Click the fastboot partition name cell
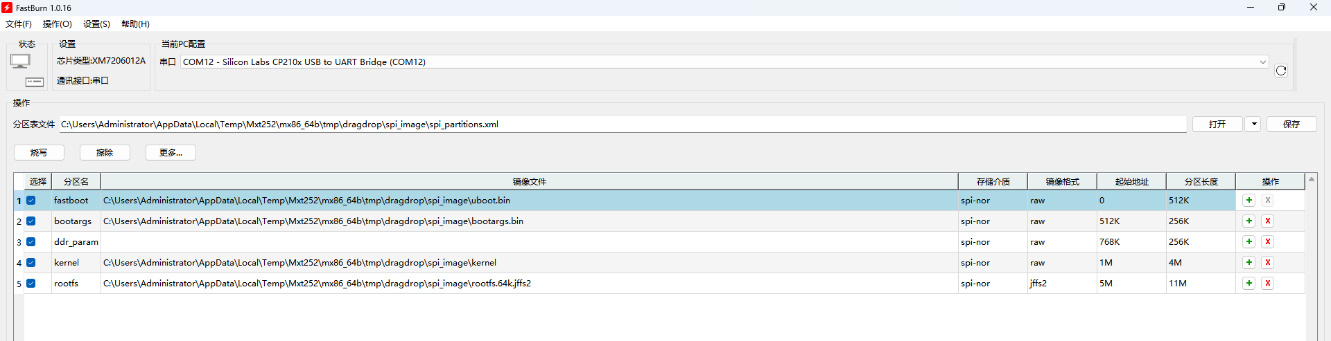This screenshot has height=341, width=1331. click(x=76, y=201)
